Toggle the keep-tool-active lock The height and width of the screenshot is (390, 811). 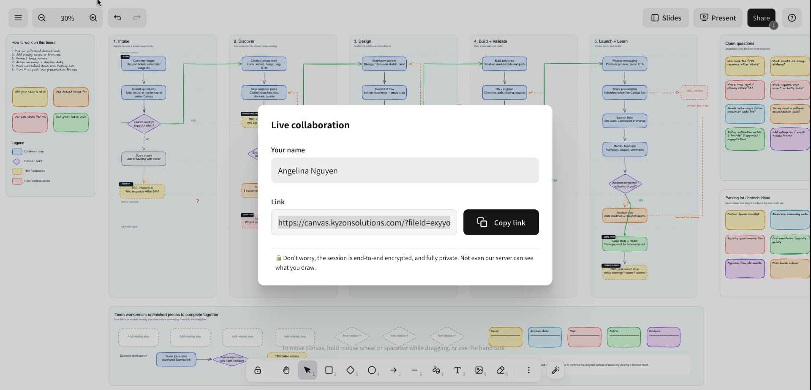pyautogui.click(x=258, y=370)
